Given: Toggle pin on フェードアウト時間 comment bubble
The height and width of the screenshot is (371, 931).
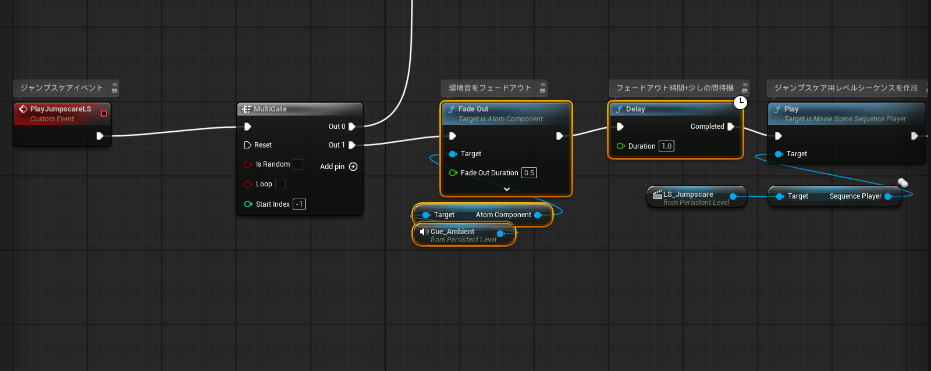Looking at the screenshot, I should tap(745, 85).
